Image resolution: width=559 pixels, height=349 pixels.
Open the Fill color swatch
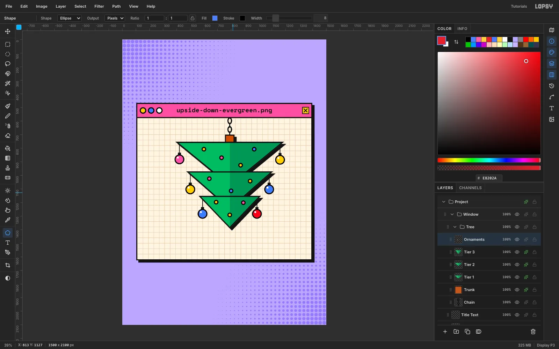pyautogui.click(x=215, y=18)
